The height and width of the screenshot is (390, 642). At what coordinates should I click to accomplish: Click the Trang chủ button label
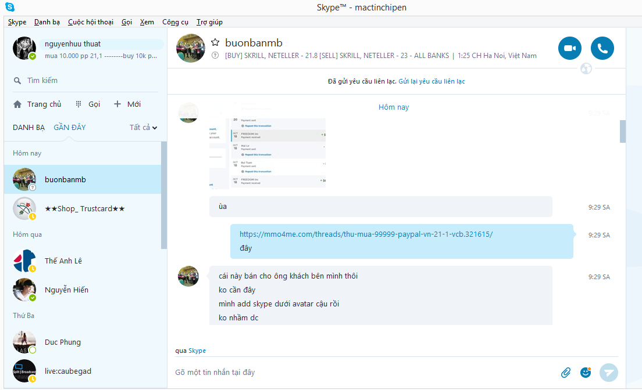point(44,104)
